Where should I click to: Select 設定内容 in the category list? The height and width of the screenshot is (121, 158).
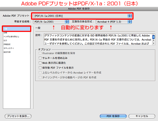pos(16,52)
